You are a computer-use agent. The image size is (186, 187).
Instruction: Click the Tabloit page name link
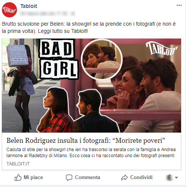tap(29, 6)
